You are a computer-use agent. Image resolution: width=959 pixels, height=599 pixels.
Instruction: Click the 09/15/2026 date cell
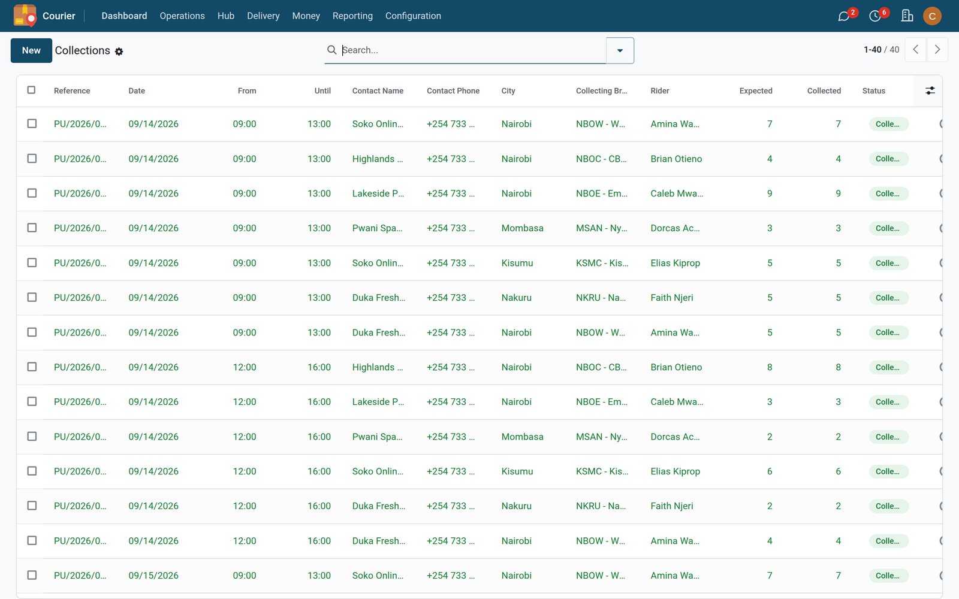153,576
